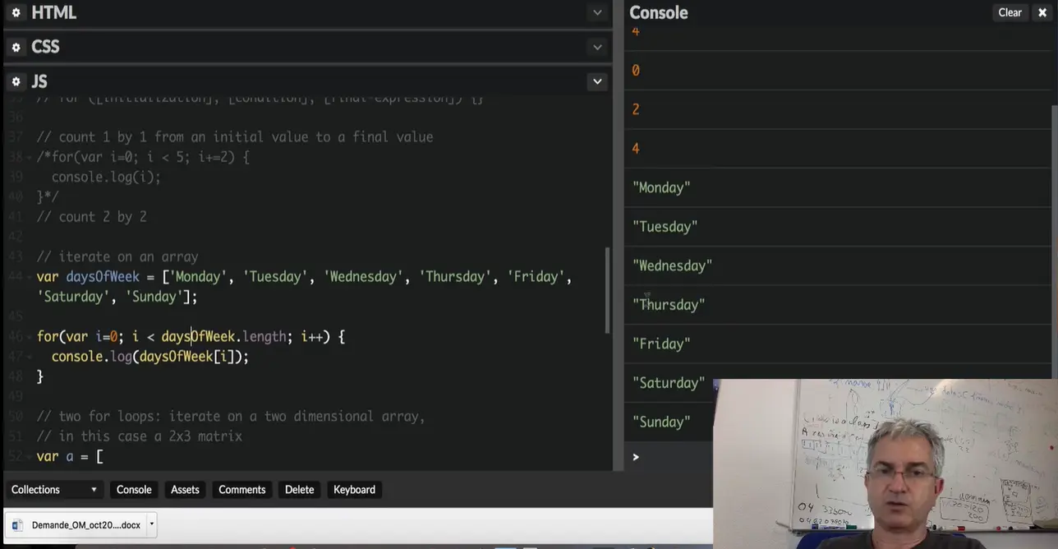
Task: Toggle the Console button in footer
Action: click(x=134, y=489)
